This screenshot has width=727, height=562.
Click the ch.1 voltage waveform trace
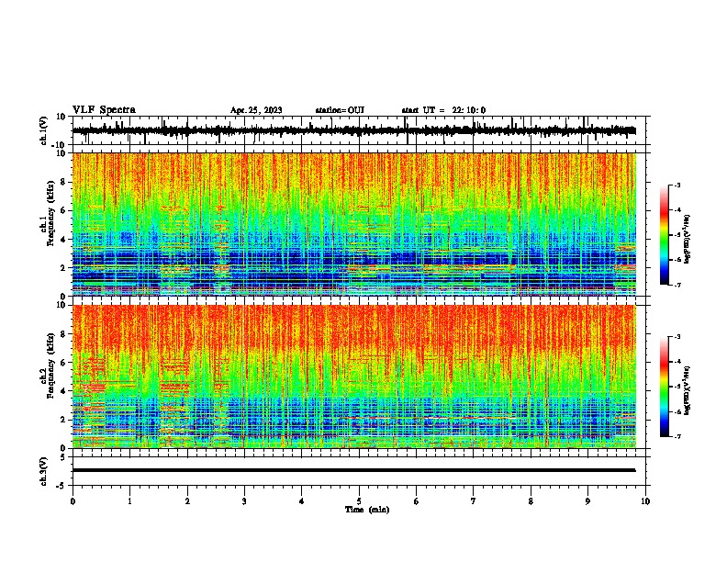(x=353, y=130)
